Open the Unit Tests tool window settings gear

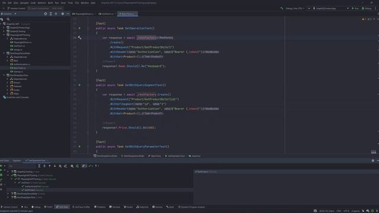(x=372, y=160)
